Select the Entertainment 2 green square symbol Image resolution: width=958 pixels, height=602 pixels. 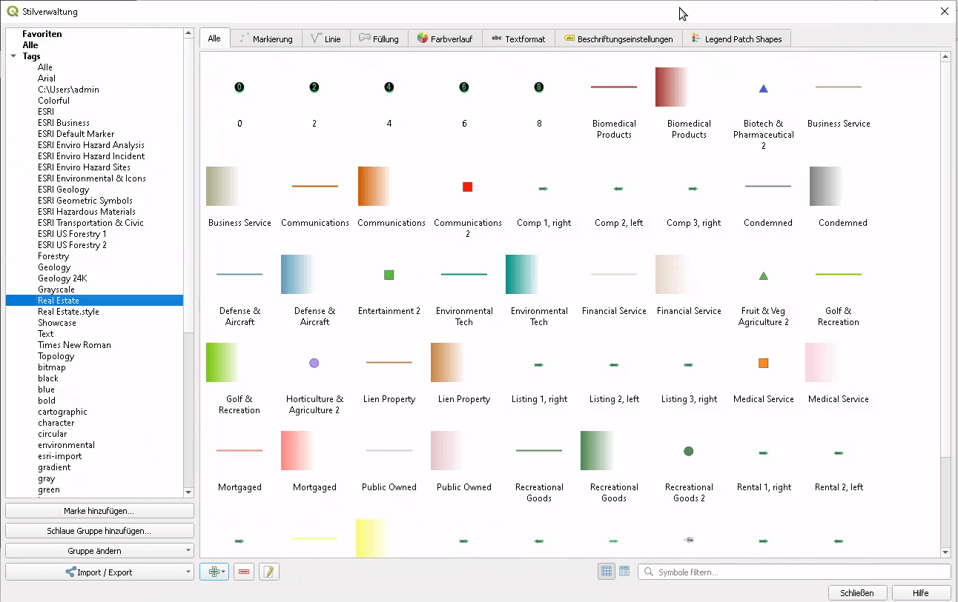389,275
